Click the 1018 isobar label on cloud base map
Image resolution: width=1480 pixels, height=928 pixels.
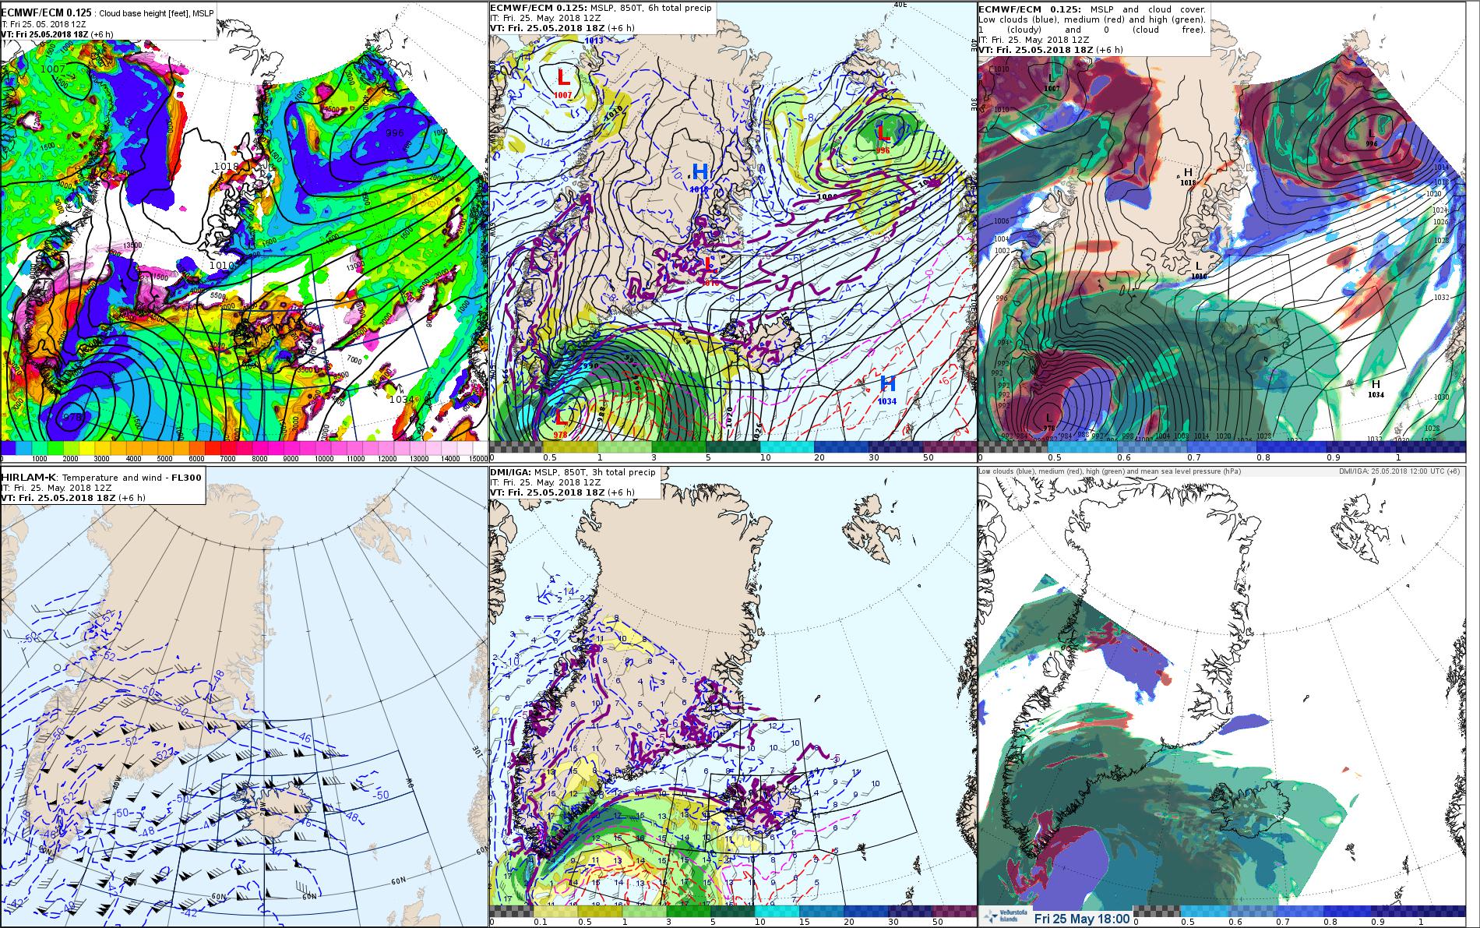[x=226, y=167]
